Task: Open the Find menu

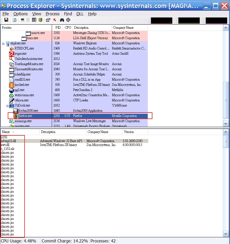Action: [68, 14]
